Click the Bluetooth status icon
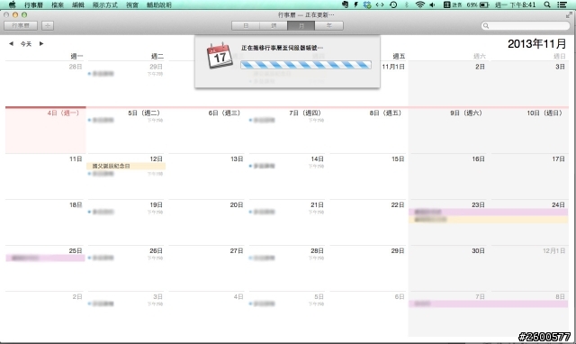 click(406, 5)
